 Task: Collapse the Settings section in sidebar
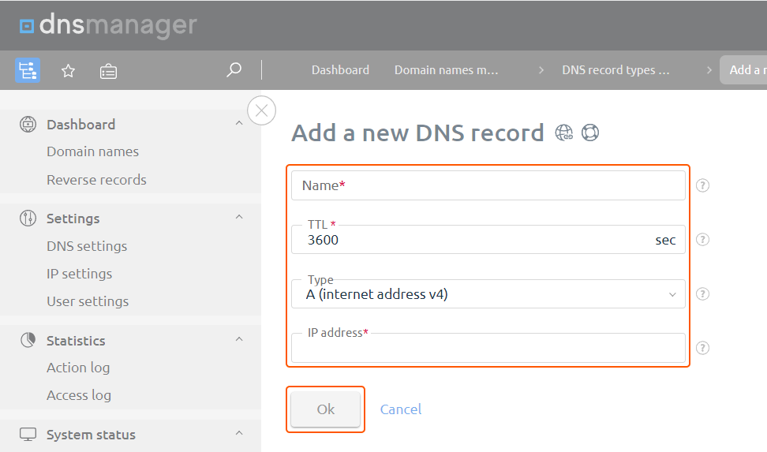tap(239, 217)
